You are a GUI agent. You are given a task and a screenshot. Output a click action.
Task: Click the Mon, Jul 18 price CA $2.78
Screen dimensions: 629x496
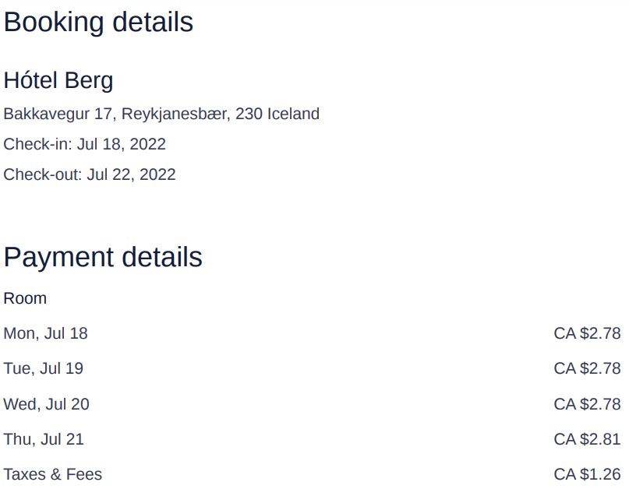point(587,333)
